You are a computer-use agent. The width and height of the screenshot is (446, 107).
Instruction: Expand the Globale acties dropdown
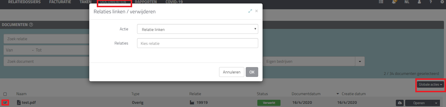click(431, 84)
